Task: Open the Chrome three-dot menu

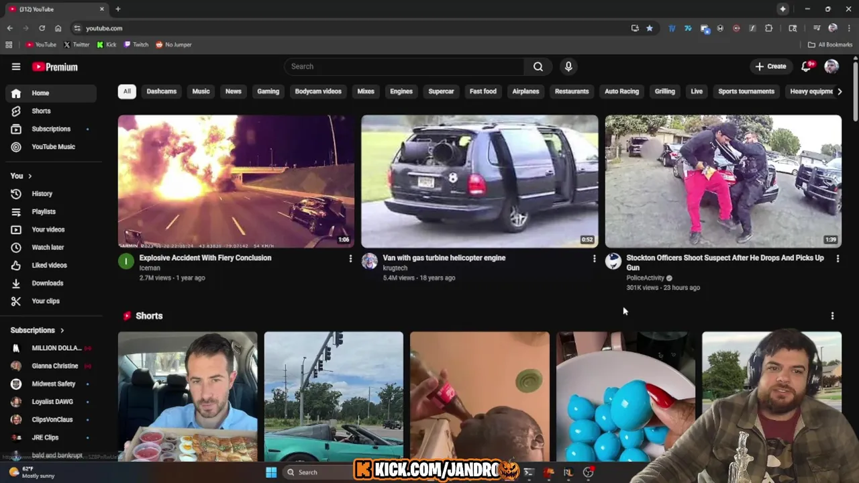Action: point(850,28)
